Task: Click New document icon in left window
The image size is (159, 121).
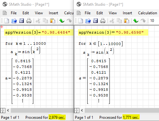Action: coord(7,21)
